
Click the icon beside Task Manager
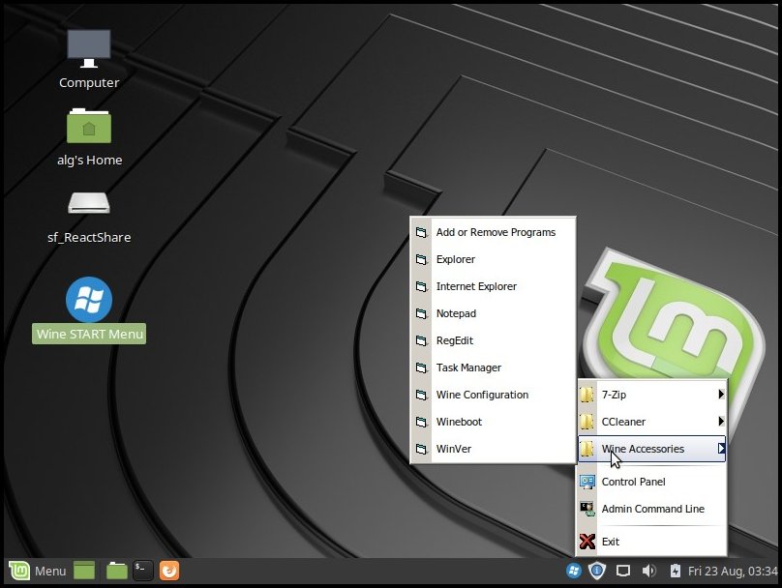(x=421, y=367)
